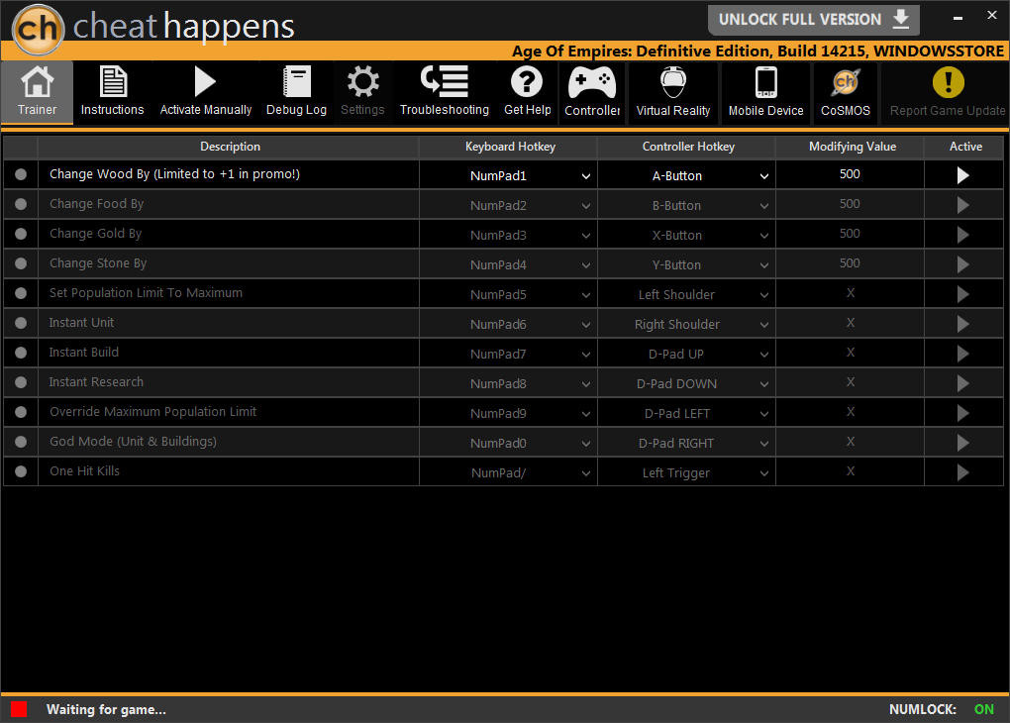Click the Waiting for game status text
Image resolution: width=1010 pixels, height=723 pixels.
(106, 709)
